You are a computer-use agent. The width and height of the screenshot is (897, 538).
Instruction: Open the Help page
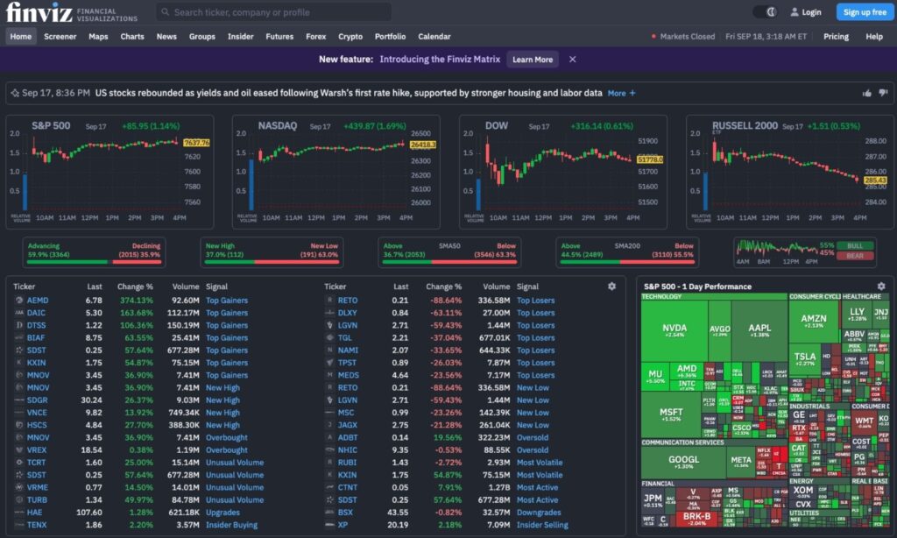pos(874,36)
